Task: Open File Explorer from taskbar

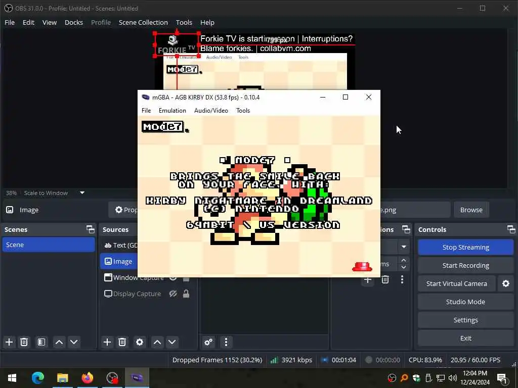Action: click(x=62, y=378)
